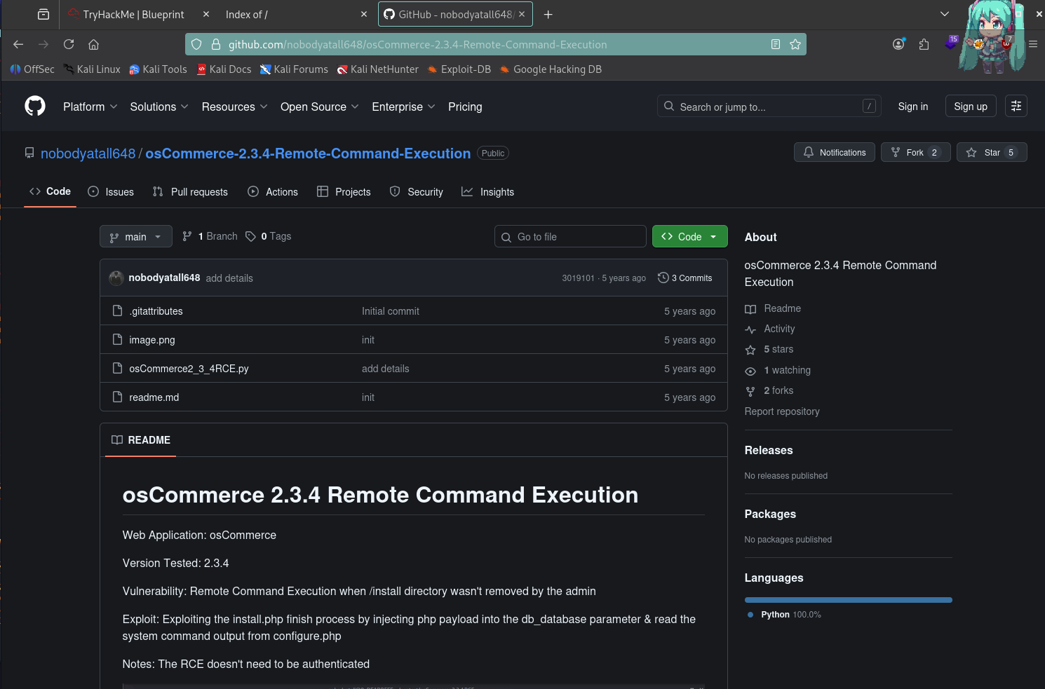
Task: Expand the Enterprise menu
Action: [x=403, y=107]
